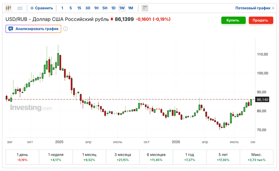Select the 30 minute timeframe
Viewport: 279px width, 171px height.
point(88,8)
